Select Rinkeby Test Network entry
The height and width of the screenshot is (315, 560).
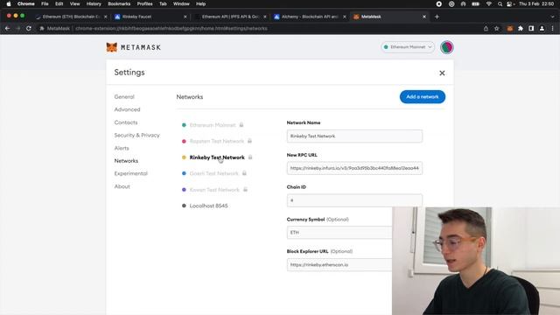217,157
